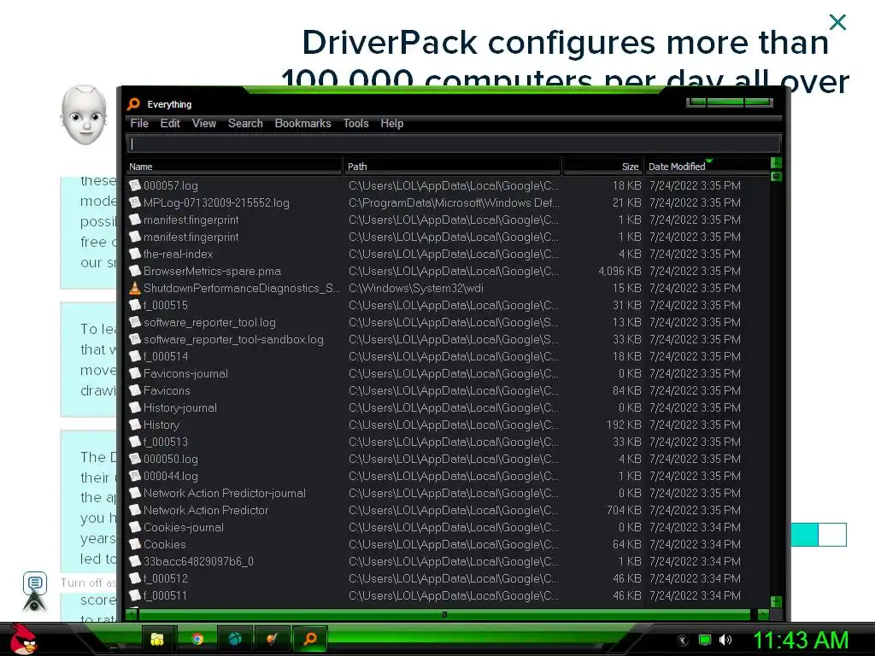Minimize the Everything window using left green button

697,102
